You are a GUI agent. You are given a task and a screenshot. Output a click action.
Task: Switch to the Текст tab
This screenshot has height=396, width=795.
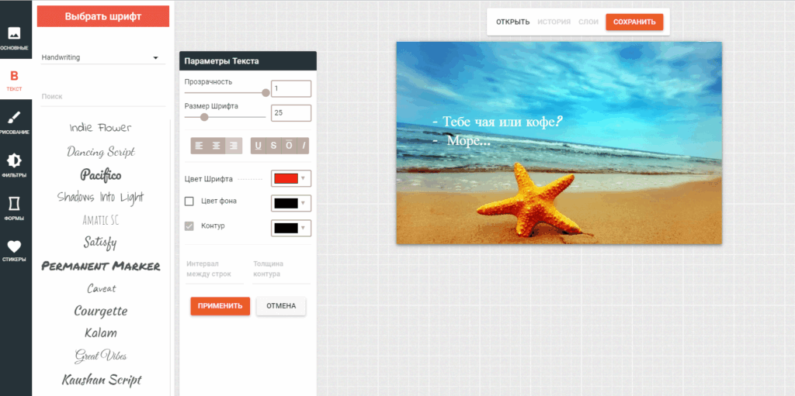click(x=15, y=80)
